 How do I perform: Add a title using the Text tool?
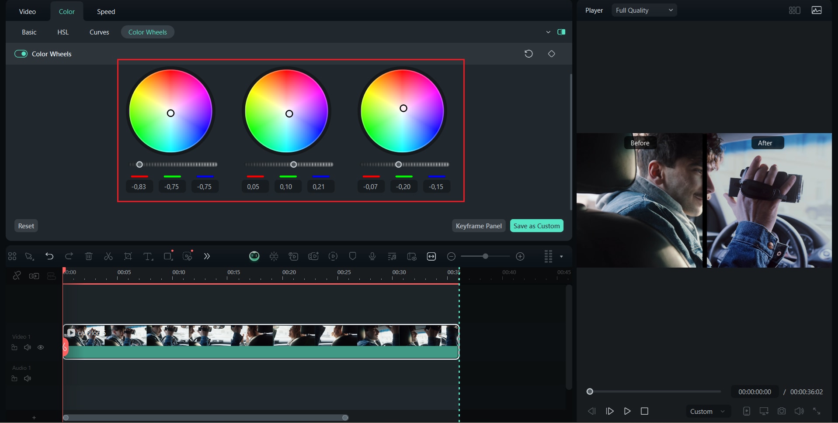148,256
